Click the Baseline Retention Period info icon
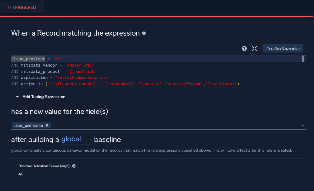The height and width of the screenshot is (191, 314). point(74,166)
